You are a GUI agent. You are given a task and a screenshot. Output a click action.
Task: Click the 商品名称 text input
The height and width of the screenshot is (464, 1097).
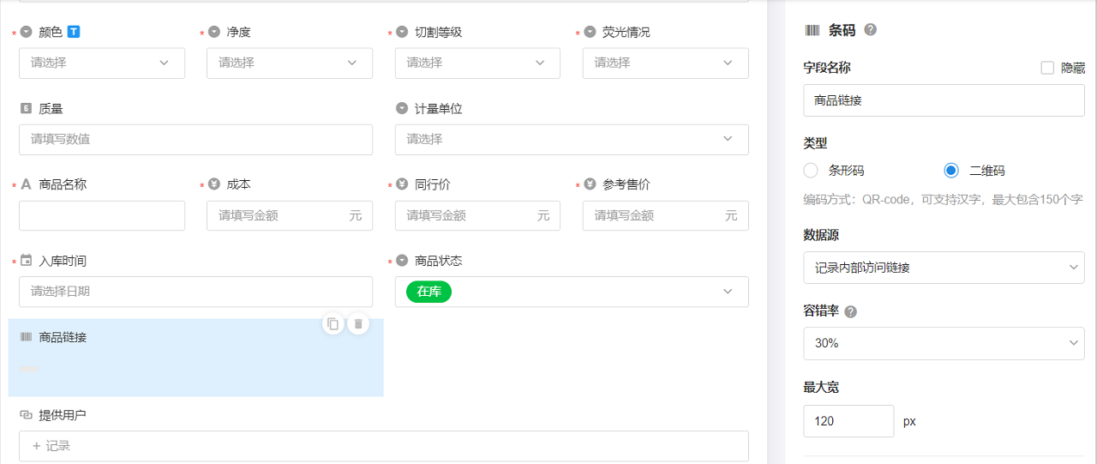(102, 215)
